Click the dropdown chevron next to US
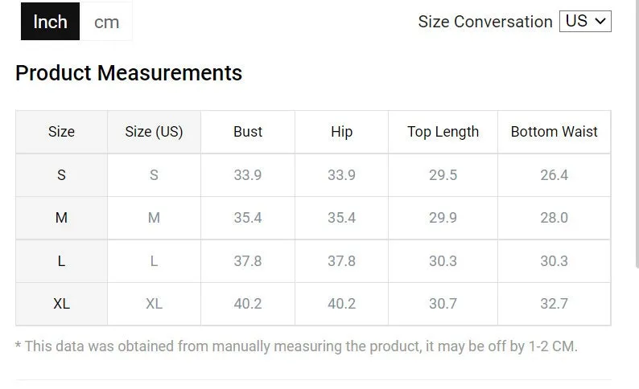 point(600,21)
